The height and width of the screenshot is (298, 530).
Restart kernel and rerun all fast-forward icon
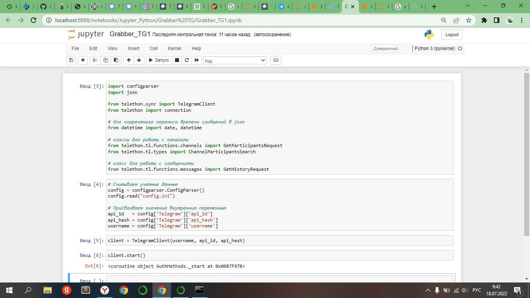197,60
